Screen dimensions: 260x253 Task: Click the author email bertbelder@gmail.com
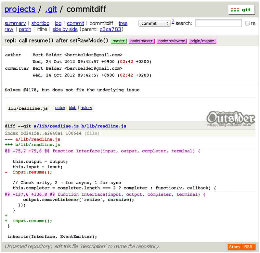pos(93,55)
